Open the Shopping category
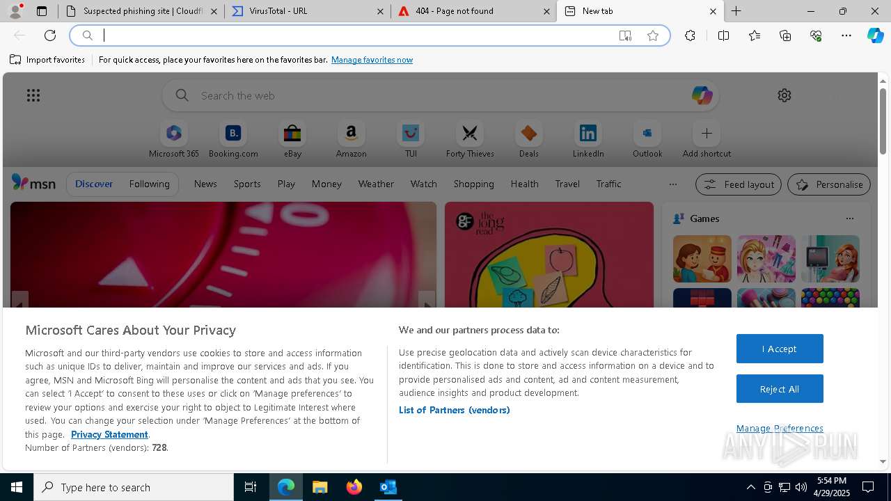The height and width of the screenshot is (501, 891). [473, 184]
